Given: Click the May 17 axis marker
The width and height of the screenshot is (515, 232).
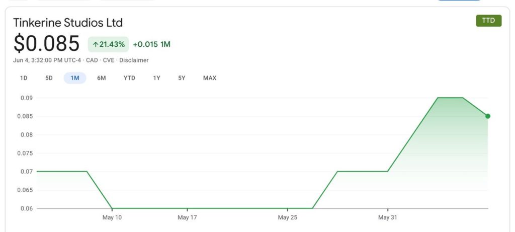Looking at the screenshot, I should [x=187, y=217].
